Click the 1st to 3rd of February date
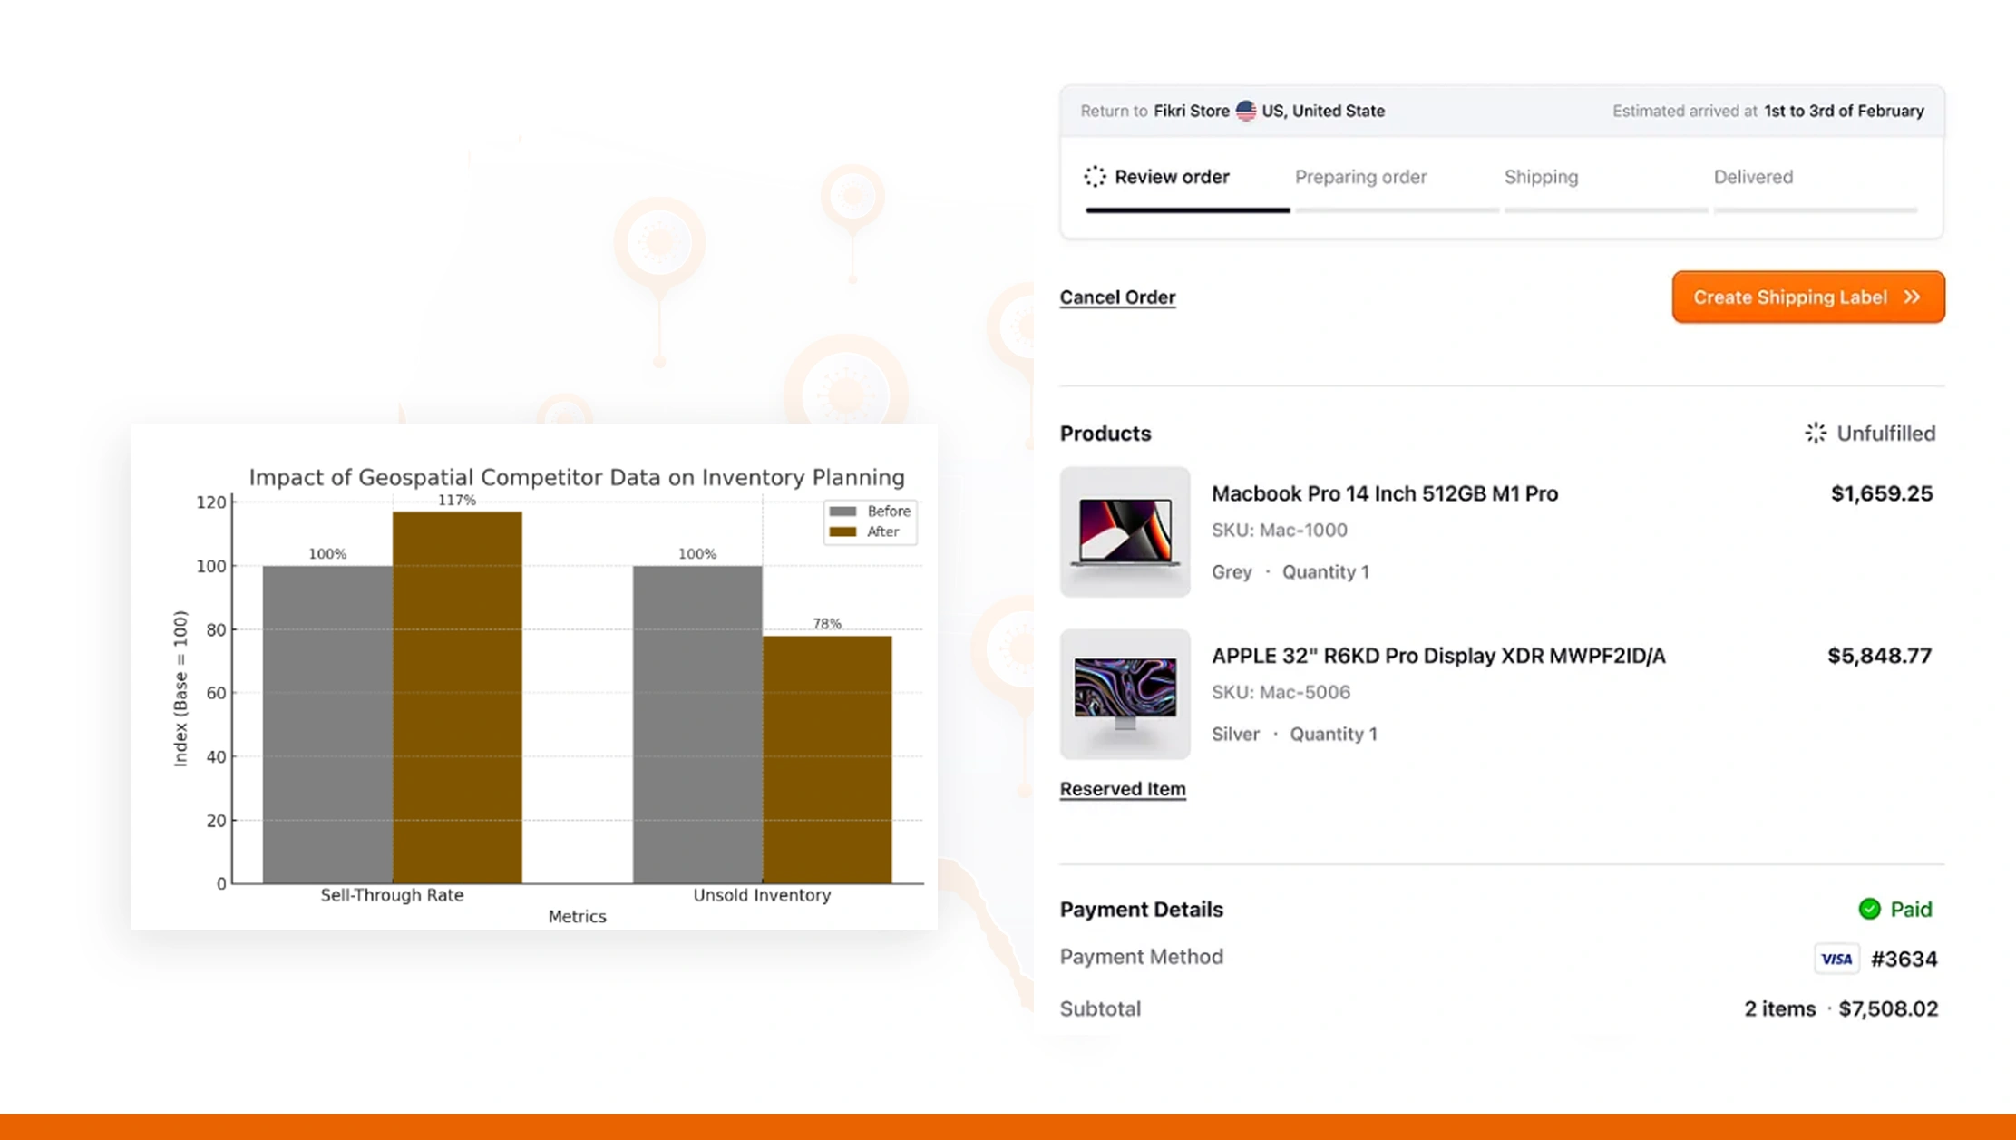Viewport: 2016px width, 1140px height. [x=1844, y=111]
